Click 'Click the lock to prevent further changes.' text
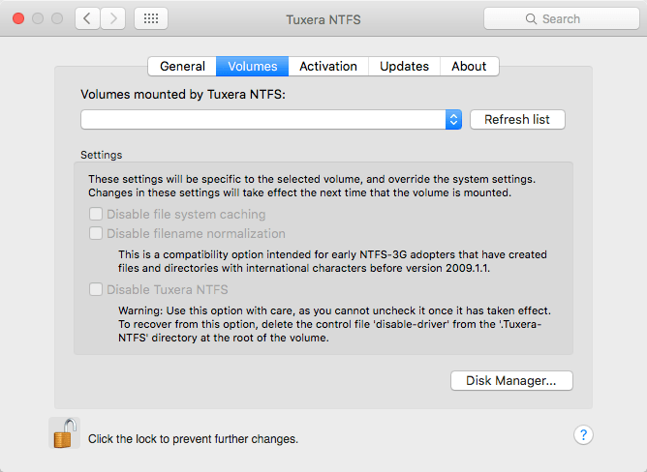Screen dimensions: 647x472 coord(193,439)
